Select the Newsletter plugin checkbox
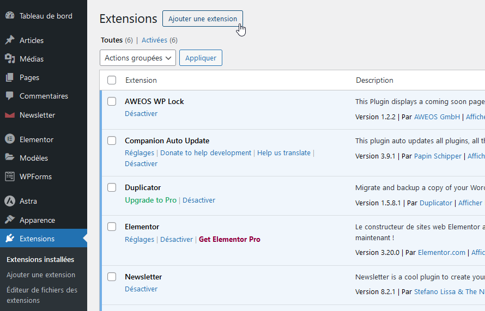 112,277
